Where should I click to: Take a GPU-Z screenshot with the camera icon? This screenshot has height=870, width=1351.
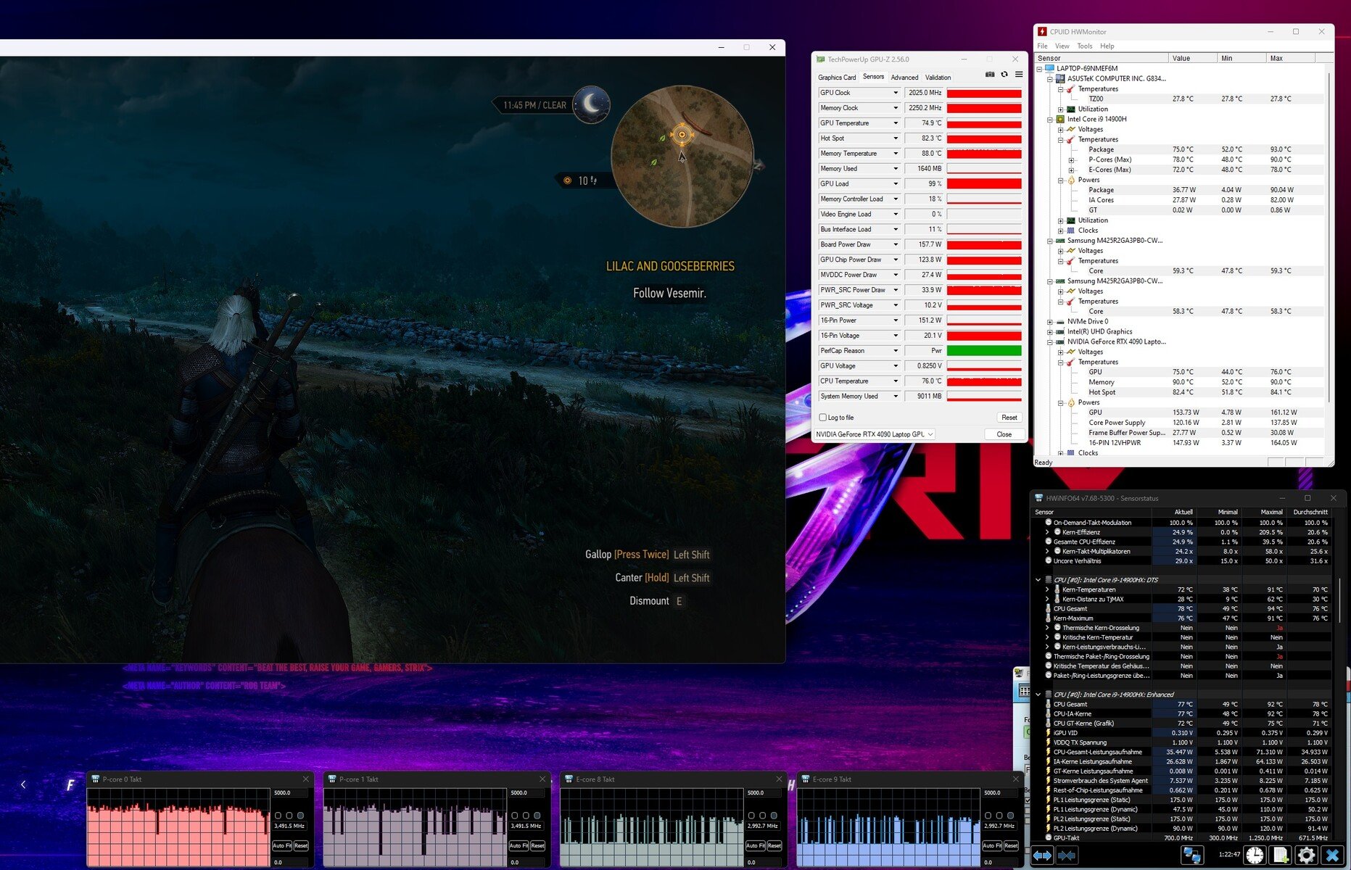990,75
